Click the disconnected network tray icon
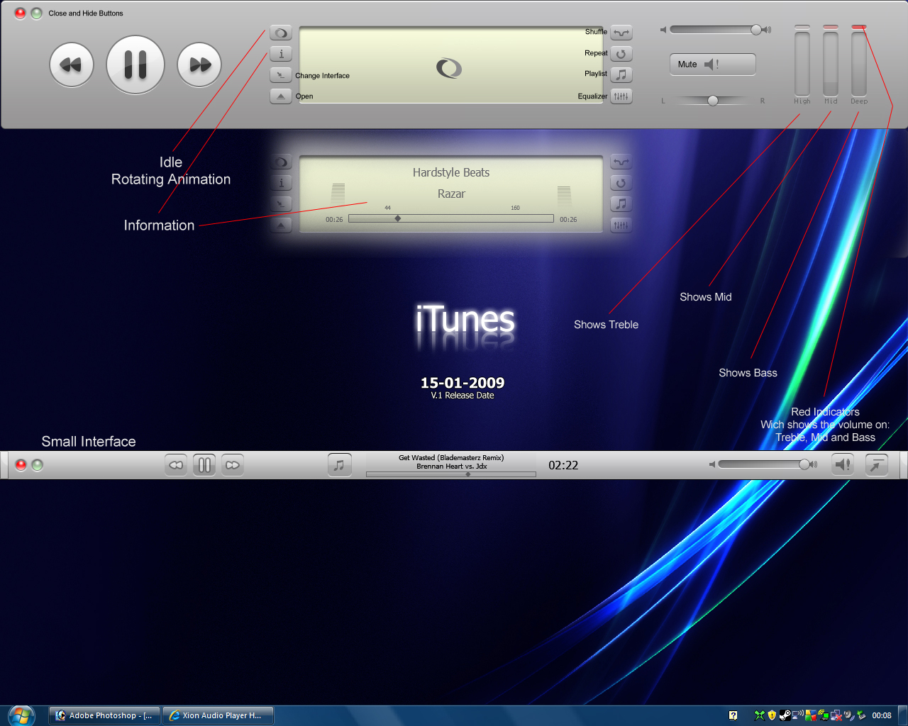 [836, 716]
